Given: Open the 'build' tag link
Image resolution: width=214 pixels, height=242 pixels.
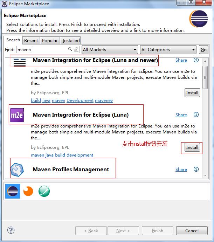Looking at the screenshot, I should click(36, 100).
